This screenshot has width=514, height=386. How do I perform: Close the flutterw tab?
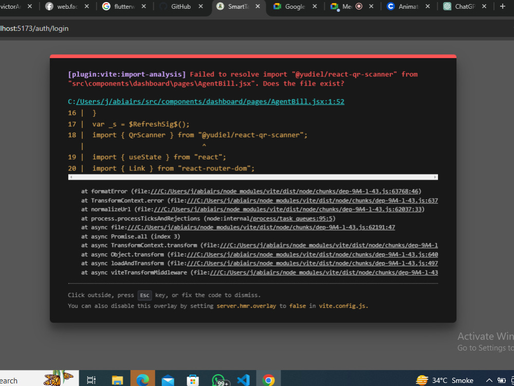tap(143, 6)
